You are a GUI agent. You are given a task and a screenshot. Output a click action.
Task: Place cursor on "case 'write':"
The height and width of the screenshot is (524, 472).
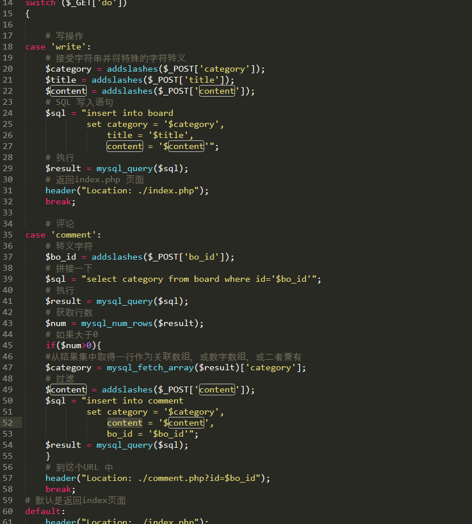[58, 47]
